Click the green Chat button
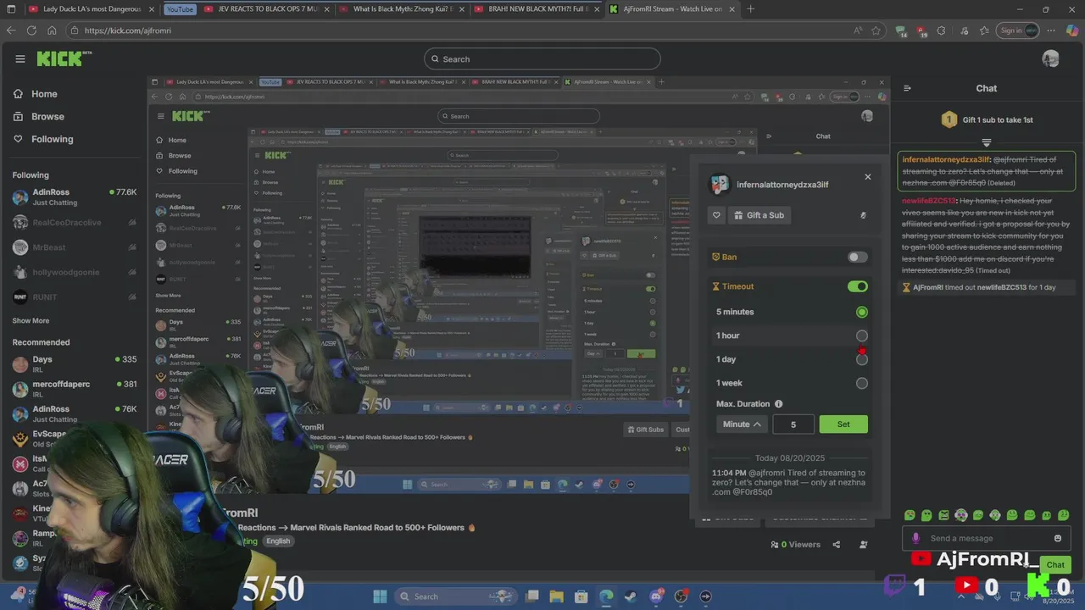Screen dimensions: 1085x610 (1055, 564)
